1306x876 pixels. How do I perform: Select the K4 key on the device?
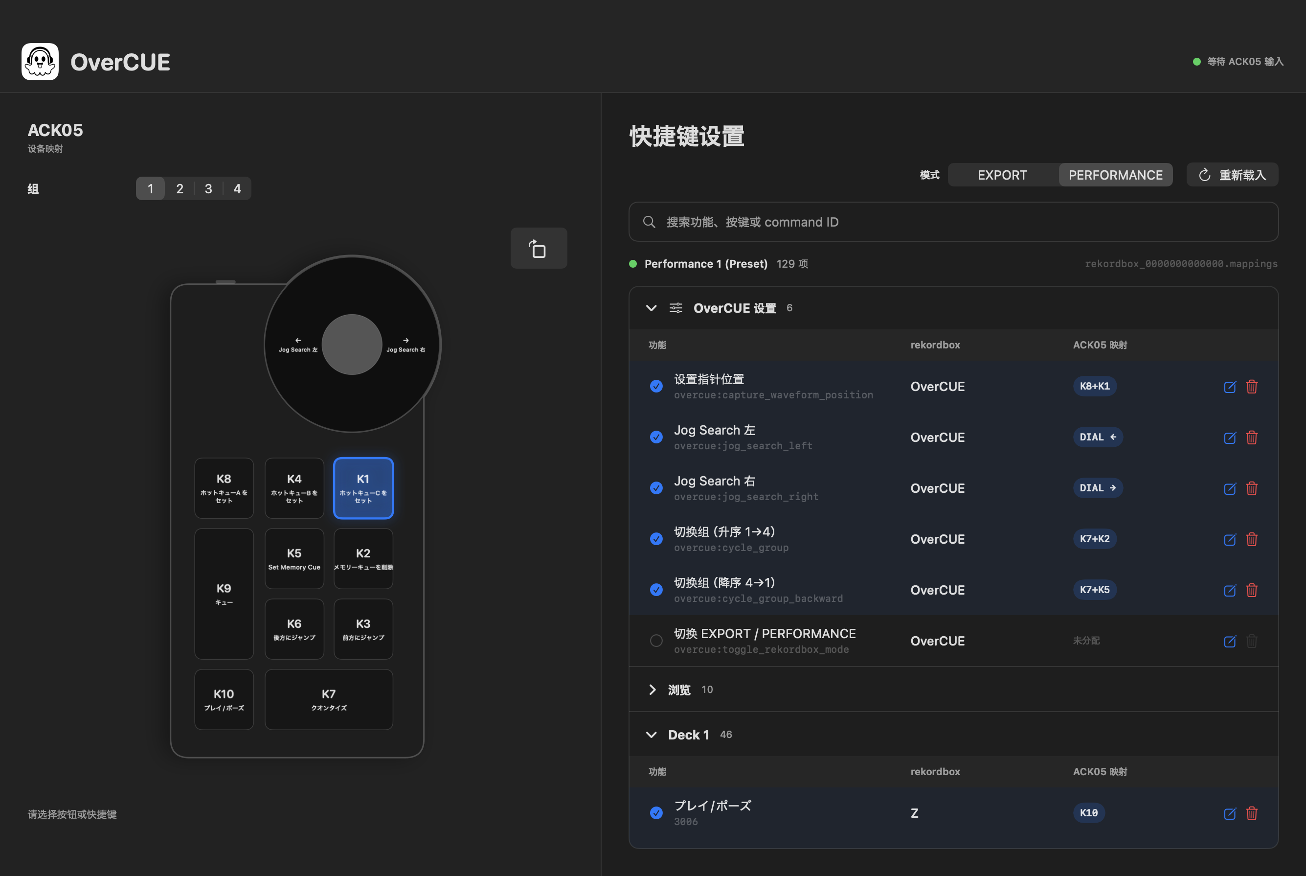(x=294, y=488)
